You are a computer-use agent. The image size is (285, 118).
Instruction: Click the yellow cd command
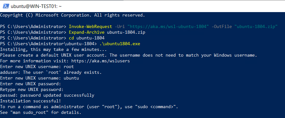pos(71,38)
